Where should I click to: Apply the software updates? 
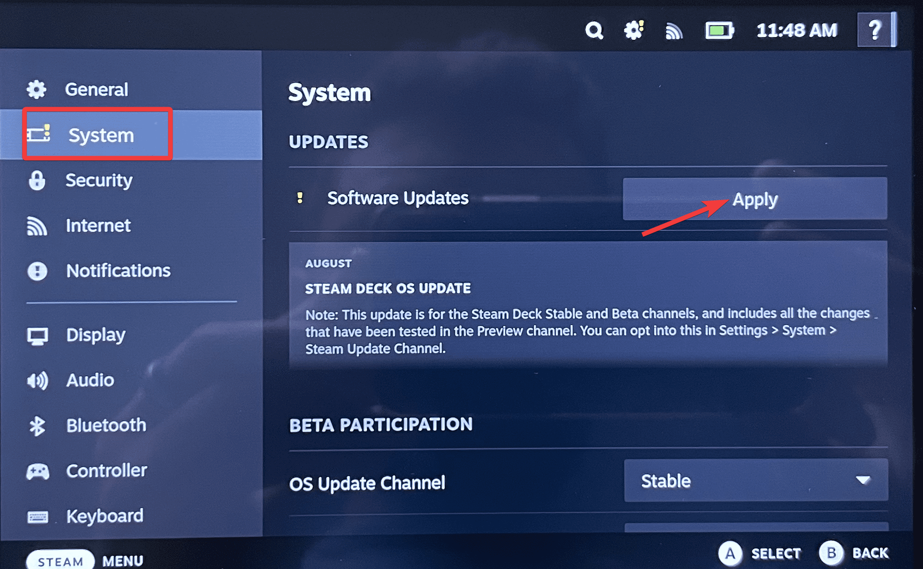tap(755, 199)
